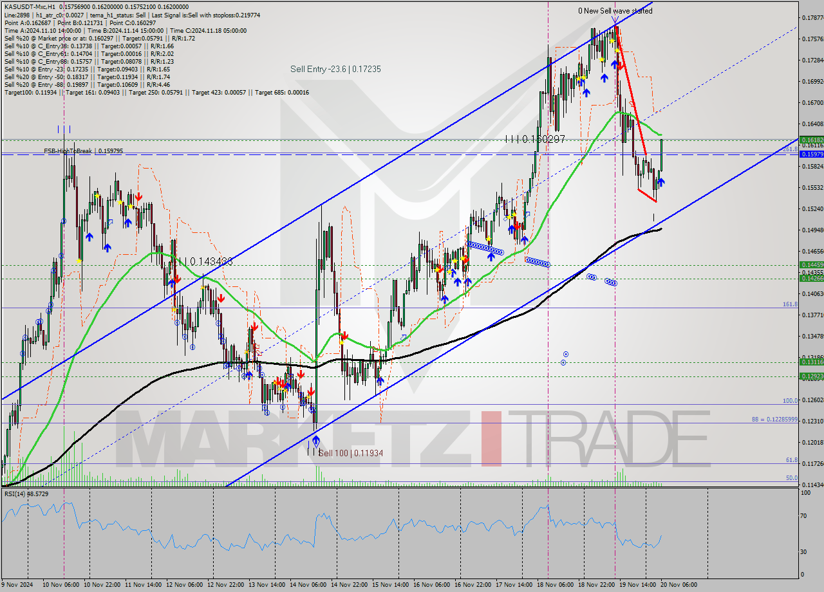The image size is (824, 592).
Task: Click the 'Sell 100 | 0.11934' label
Action: coord(351,454)
